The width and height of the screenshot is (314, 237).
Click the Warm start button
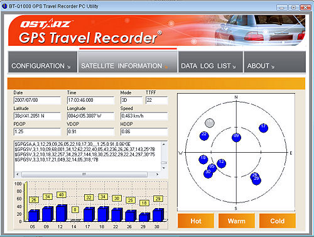coord(237,221)
